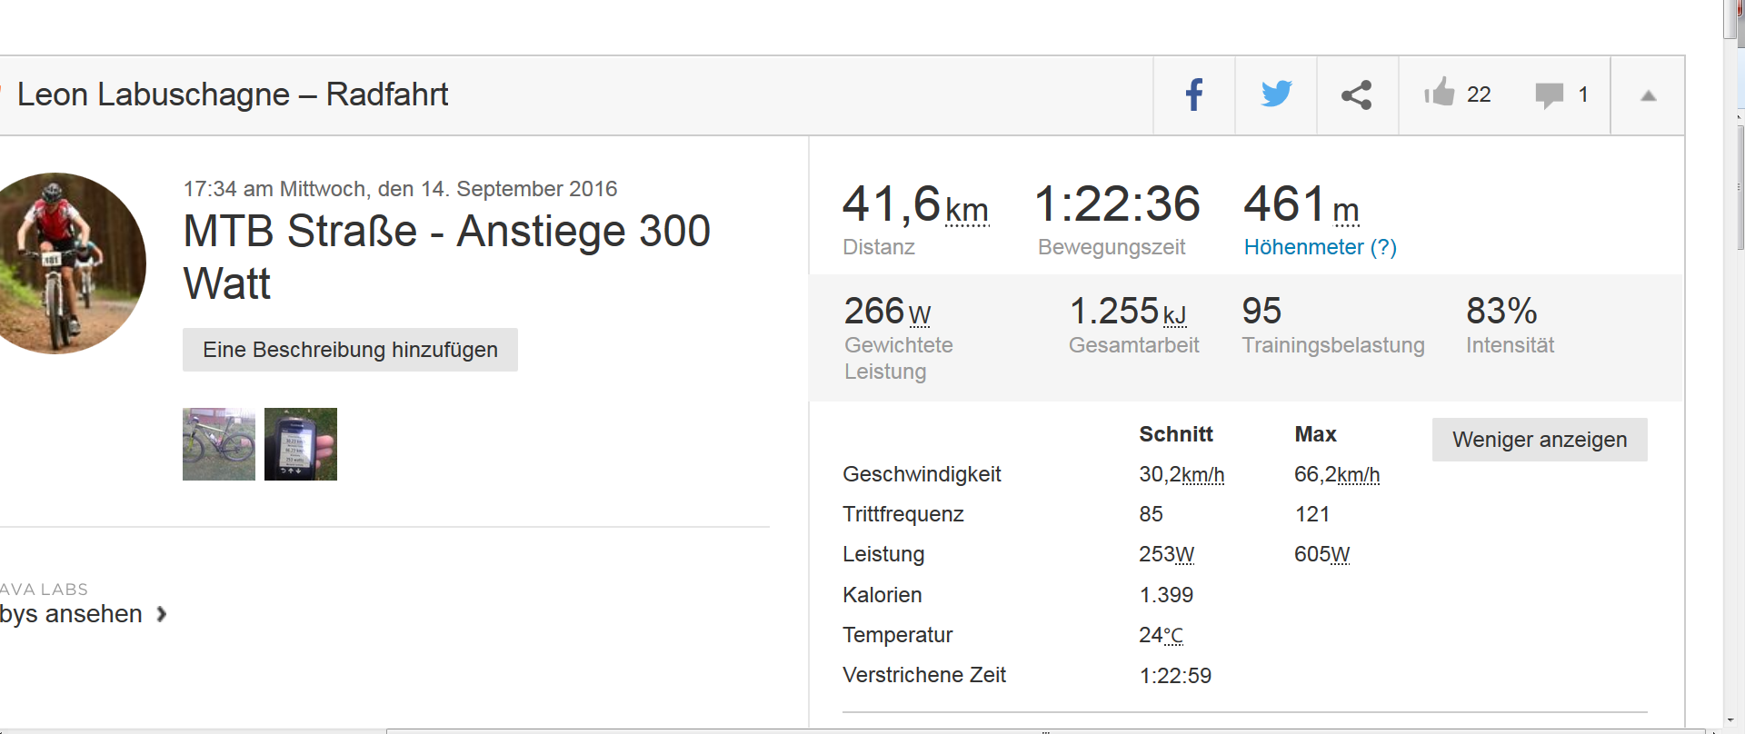Click 'Eine Beschreibung hinzufügen' button

(x=350, y=350)
